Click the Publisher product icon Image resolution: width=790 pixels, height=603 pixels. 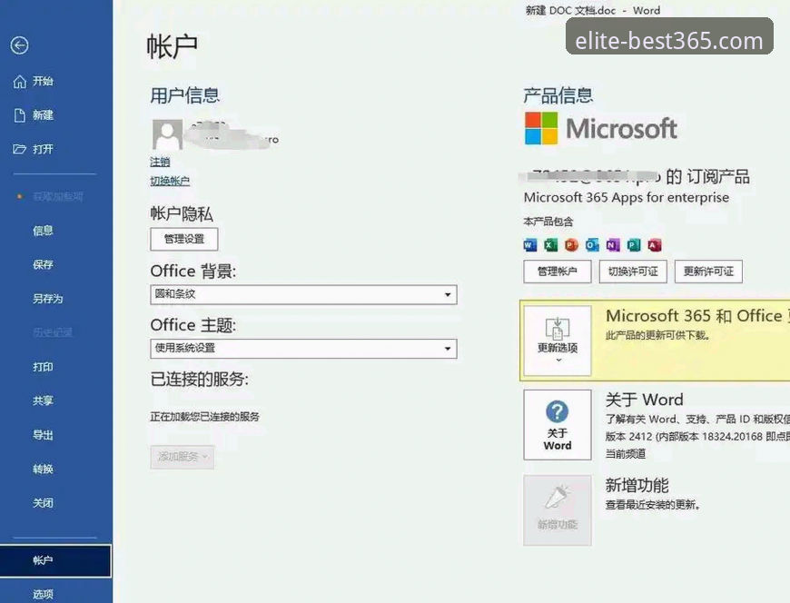point(633,245)
